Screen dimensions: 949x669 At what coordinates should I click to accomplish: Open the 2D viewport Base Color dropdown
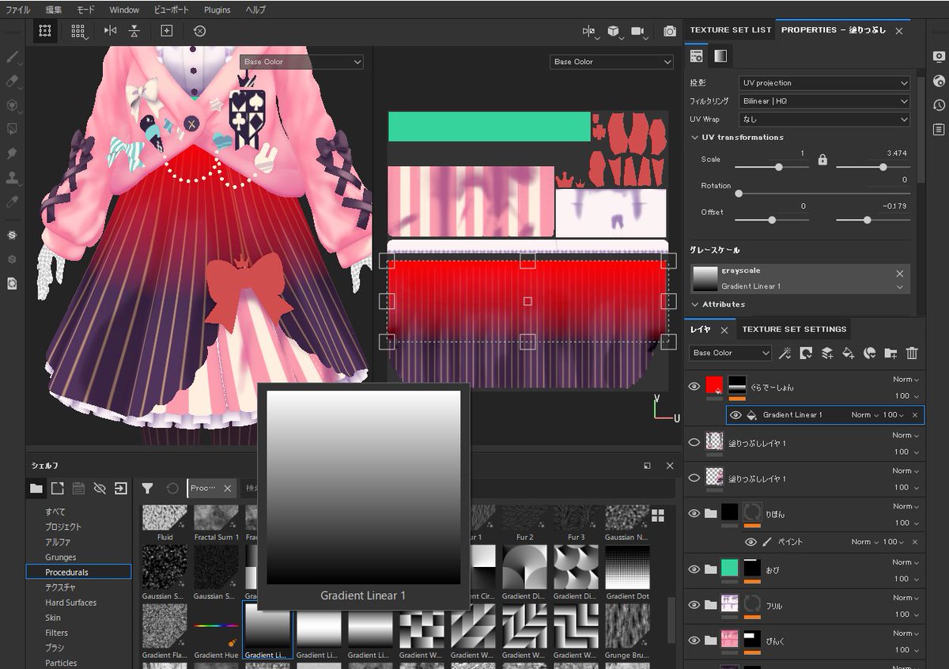(x=611, y=62)
